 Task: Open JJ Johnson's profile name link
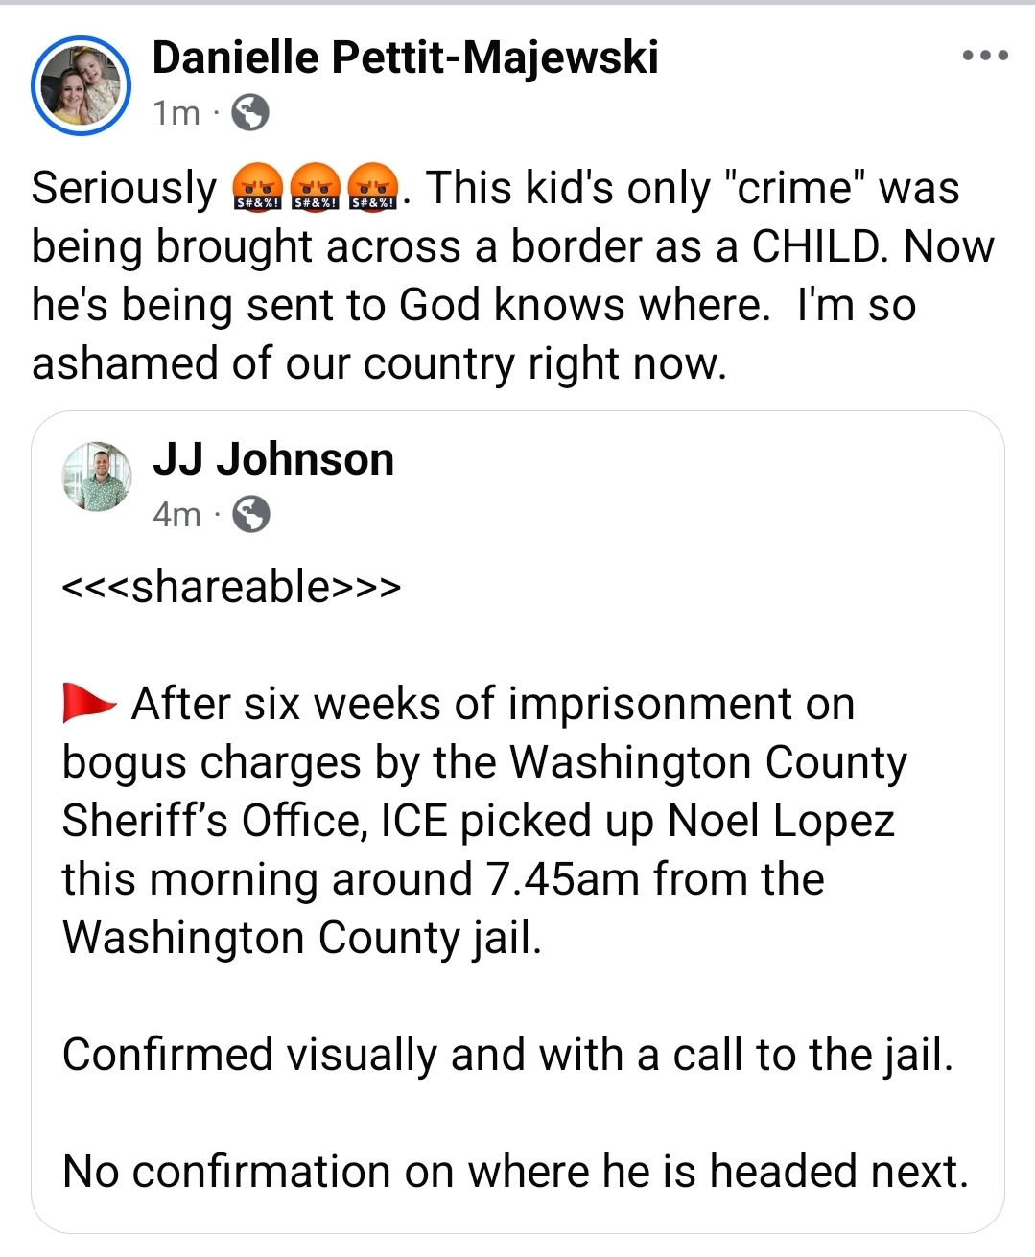(273, 459)
